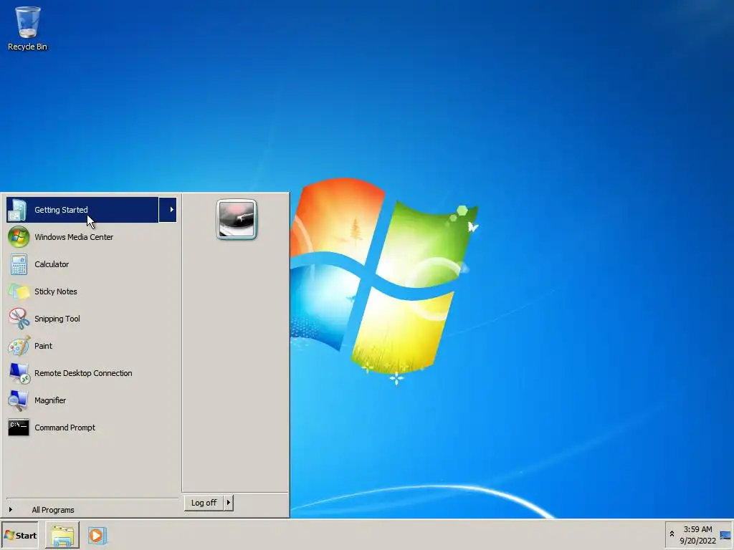Click the Magnifier icon

tap(18, 400)
